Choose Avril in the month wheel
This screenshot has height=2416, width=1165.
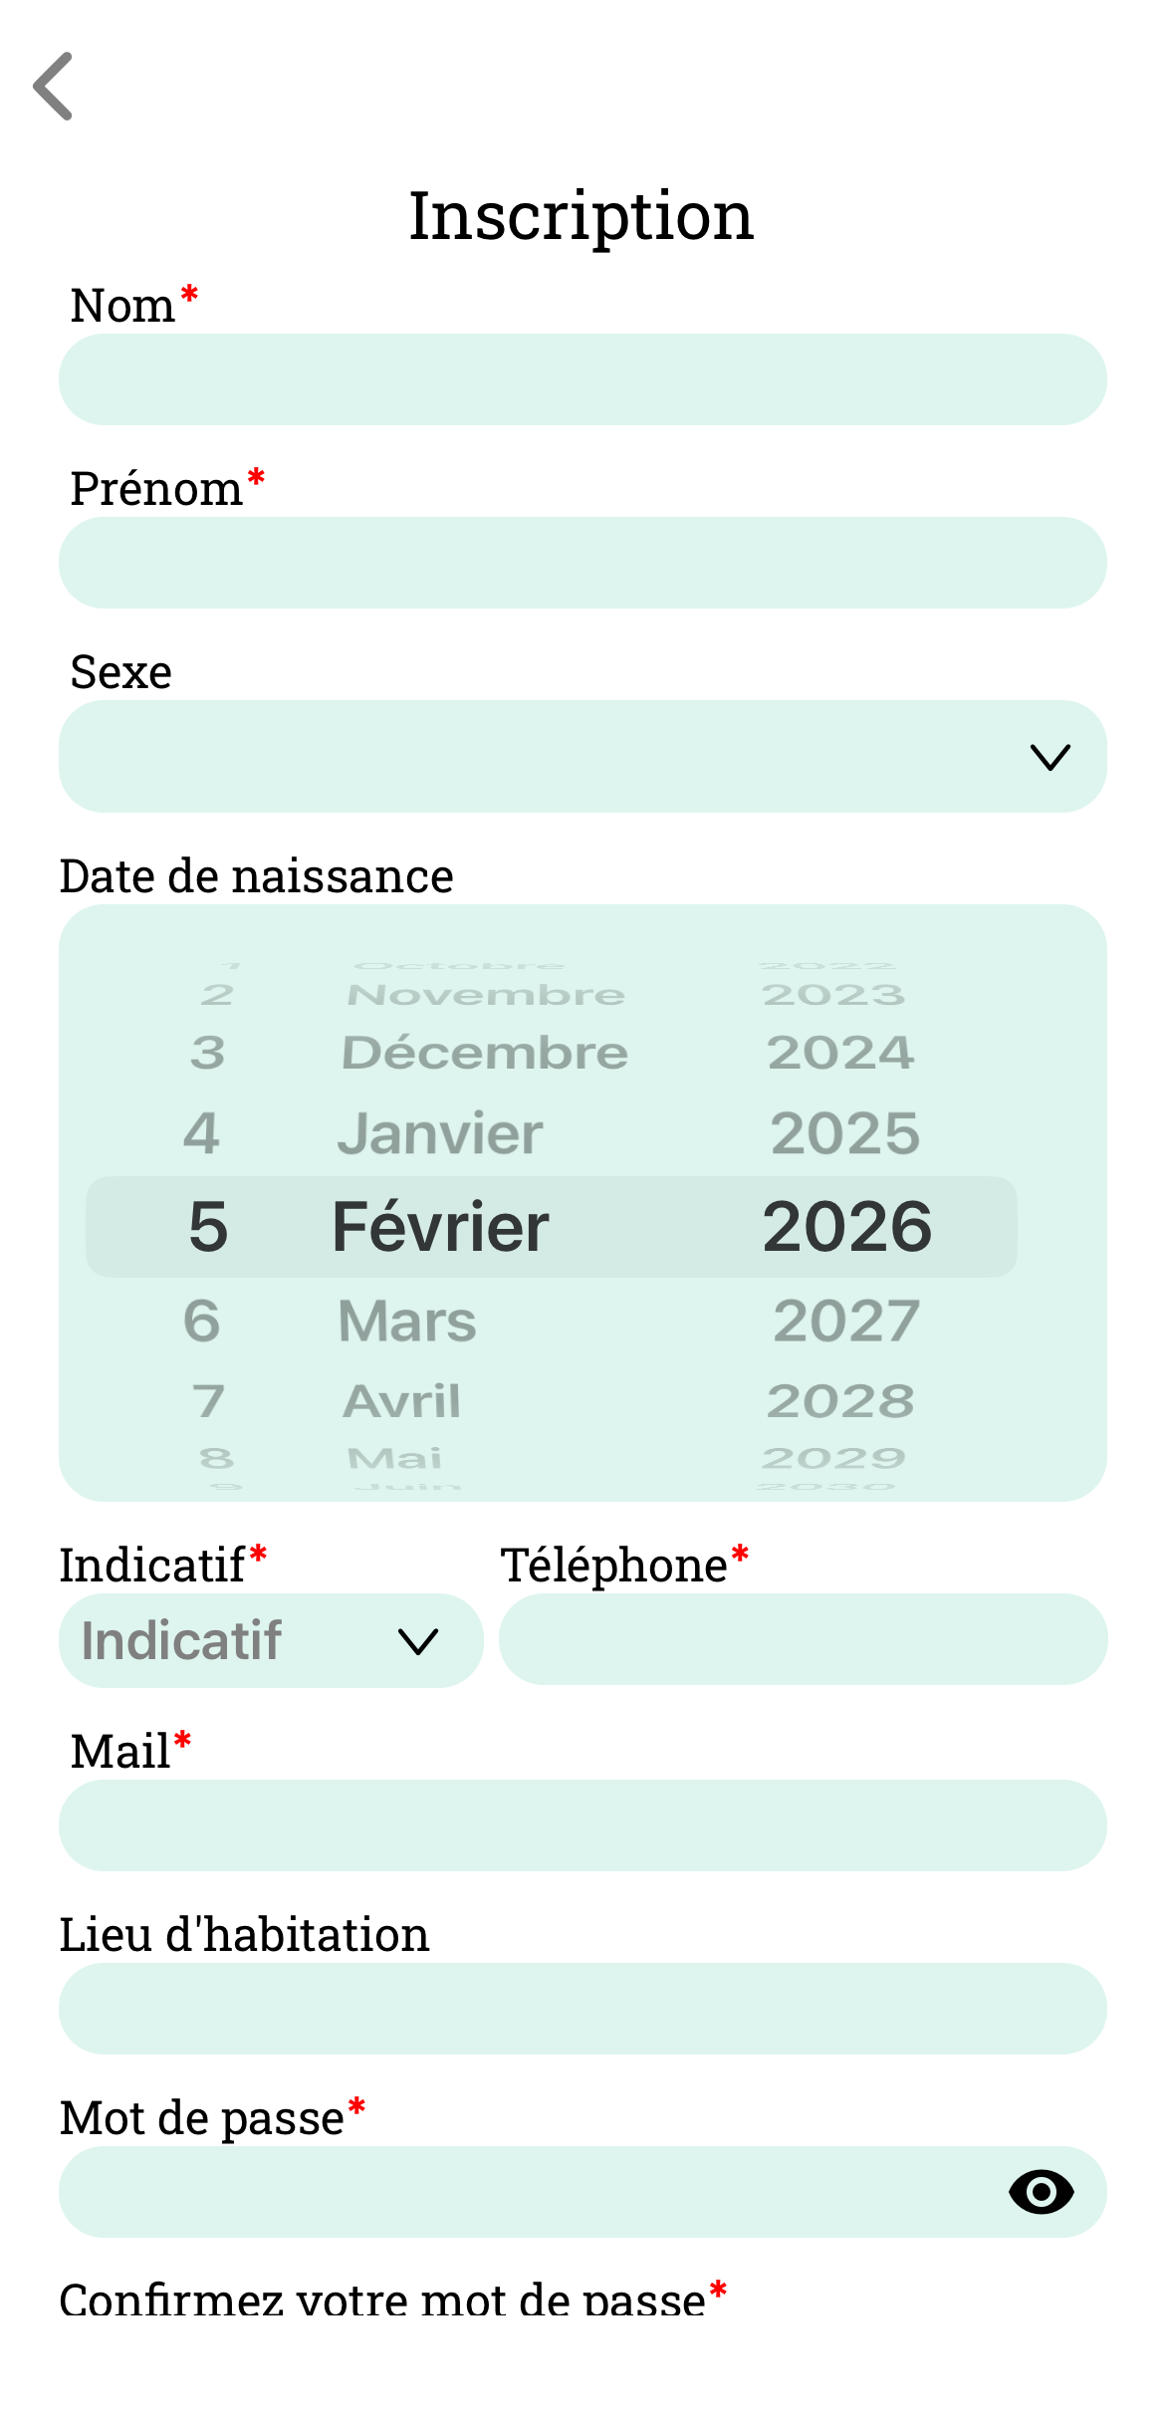click(x=401, y=1401)
